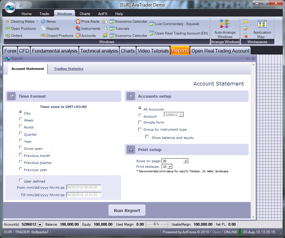Enable the Simple form checkbox

tap(140, 122)
